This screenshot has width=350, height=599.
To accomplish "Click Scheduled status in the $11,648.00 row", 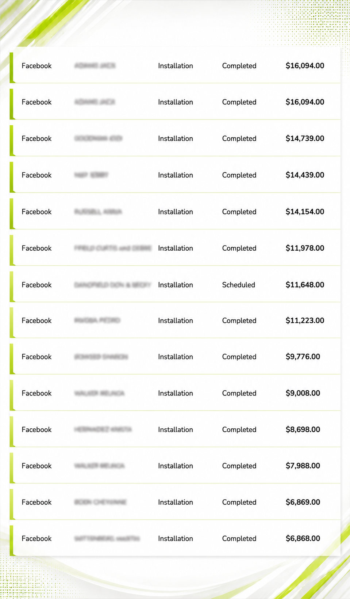I will pyautogui.click(x=238, y=285).
